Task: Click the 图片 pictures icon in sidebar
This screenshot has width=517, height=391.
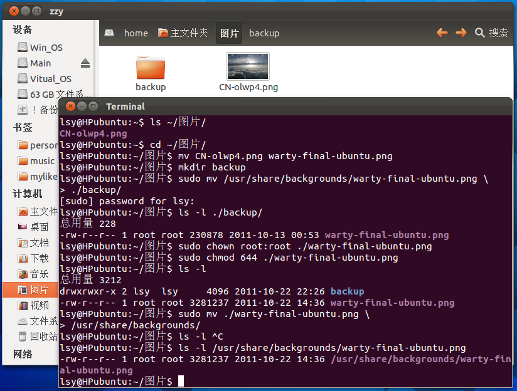Action: coord(23,290)
